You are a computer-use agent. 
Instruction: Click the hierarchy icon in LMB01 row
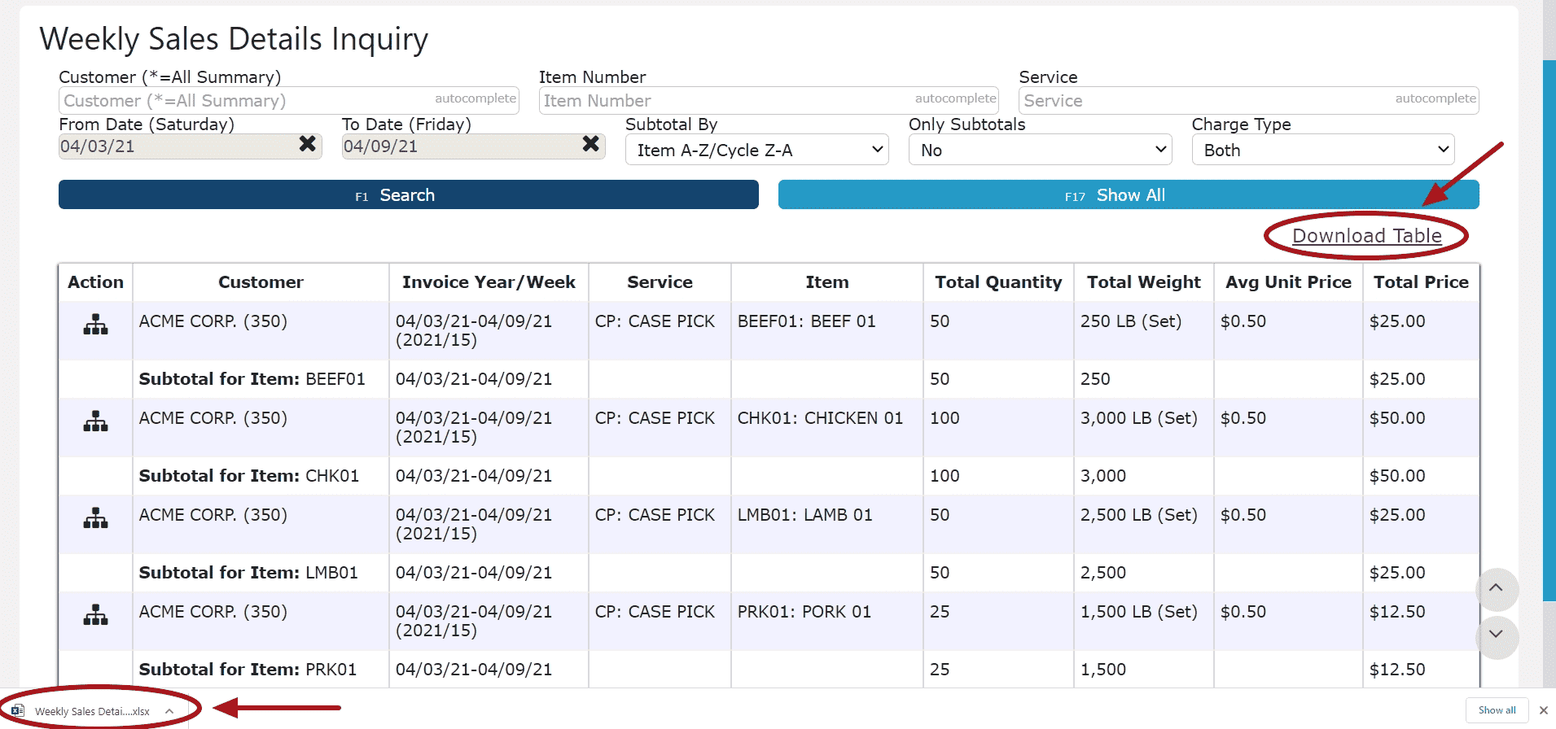click(x=95, y=518)
